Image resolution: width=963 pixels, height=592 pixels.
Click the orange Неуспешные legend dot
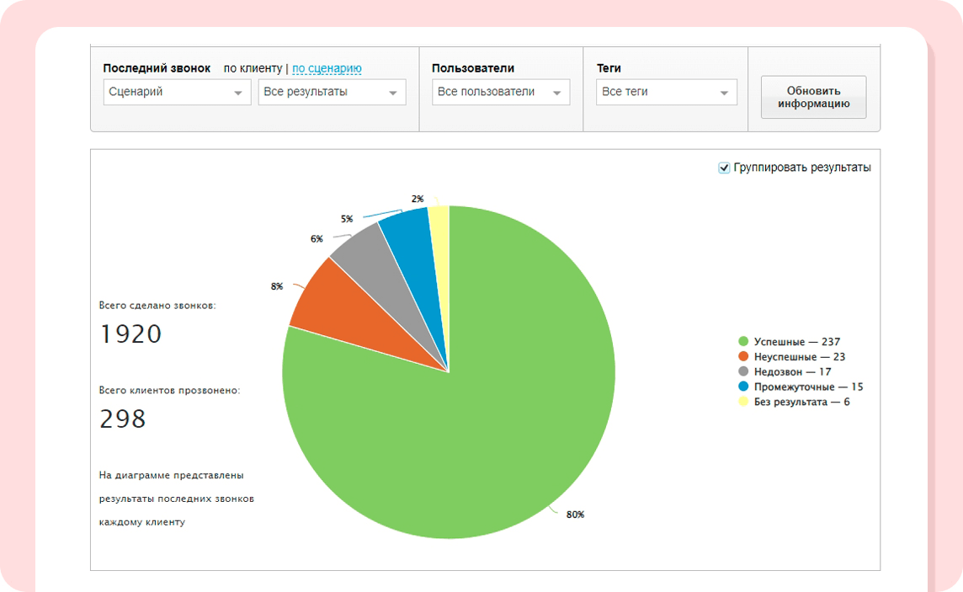[x=743, y=356]
